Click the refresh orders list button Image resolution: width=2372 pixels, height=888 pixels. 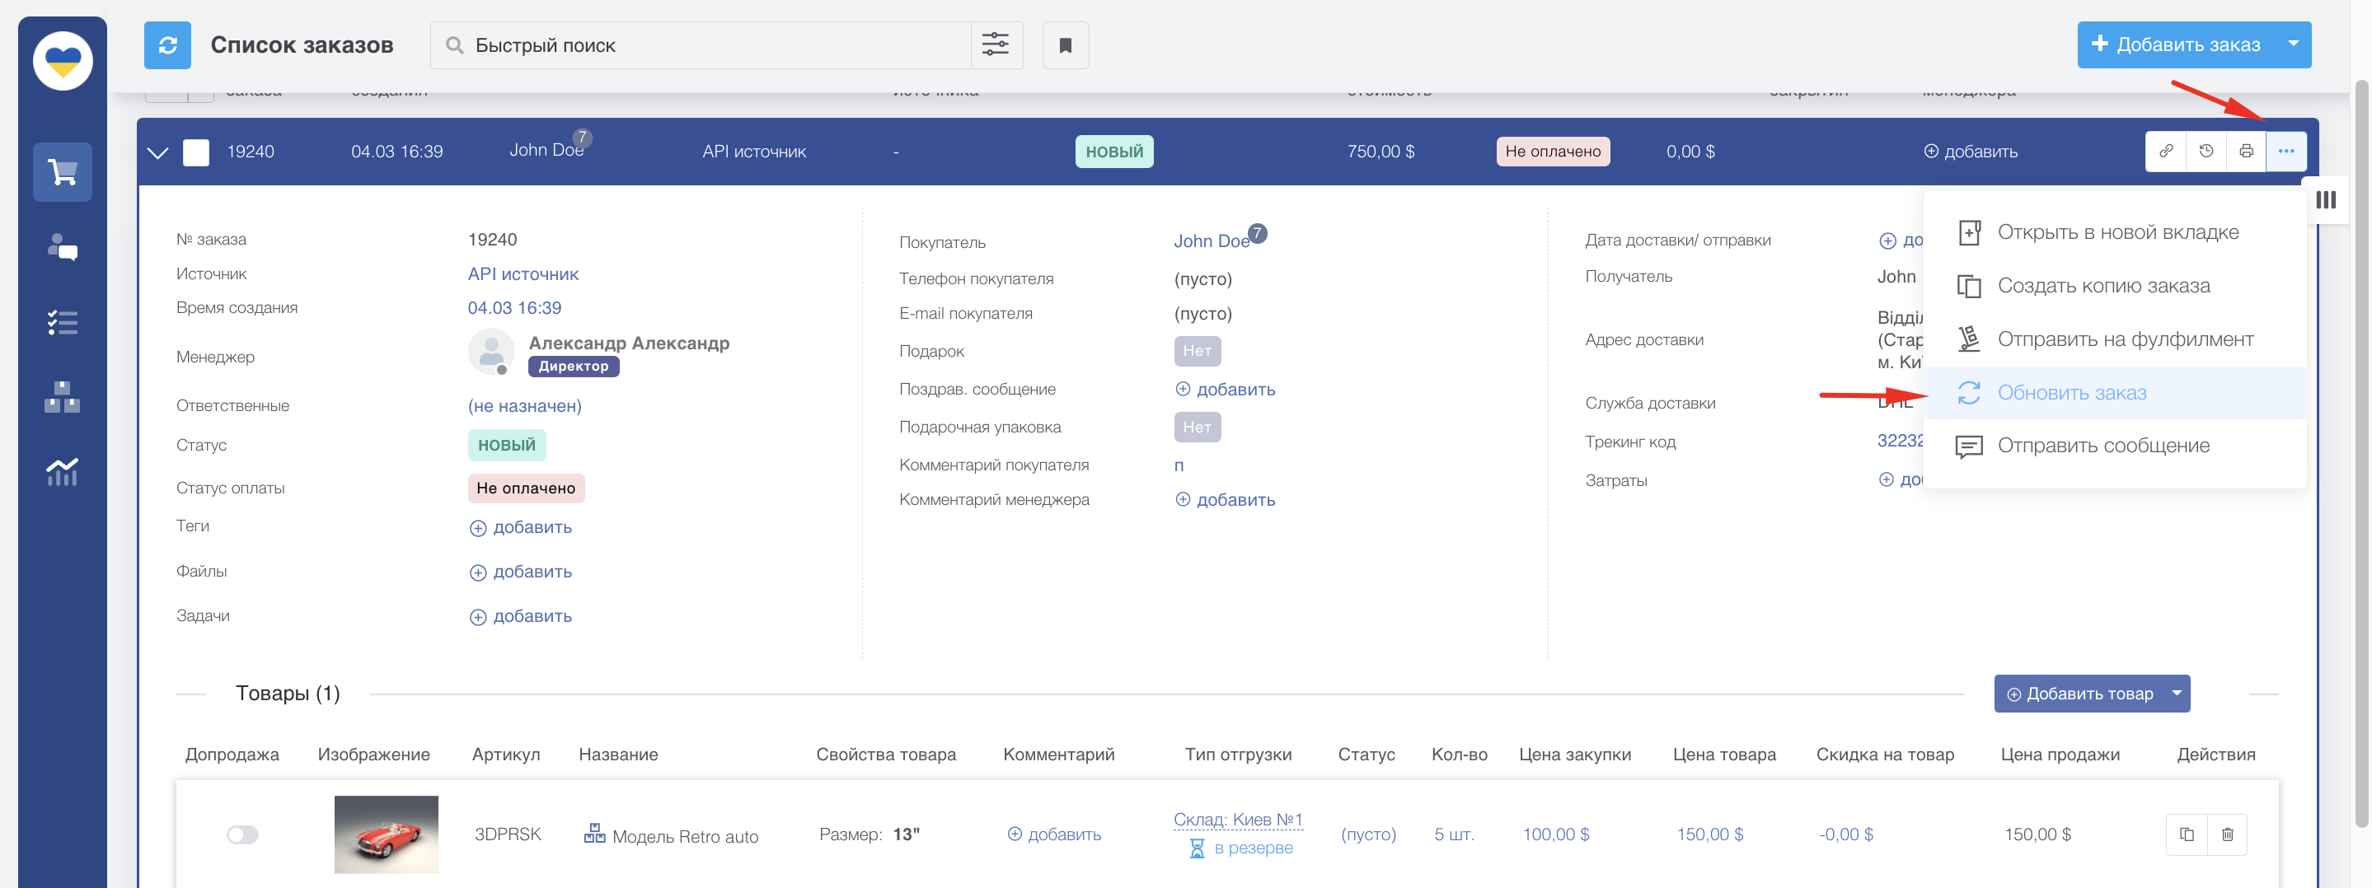(x=167, y=45)
